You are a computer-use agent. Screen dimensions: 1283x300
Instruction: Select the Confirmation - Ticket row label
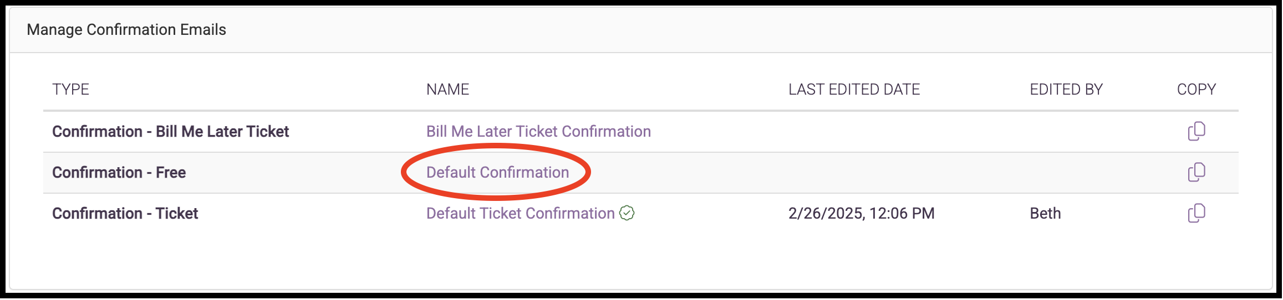click(x=125, y=214)
